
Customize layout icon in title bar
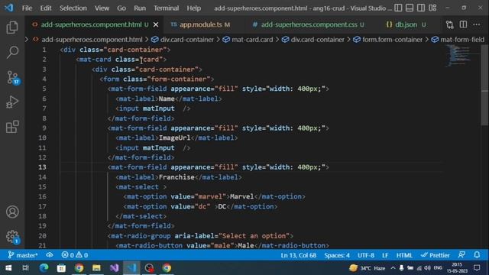click(432, 8)
